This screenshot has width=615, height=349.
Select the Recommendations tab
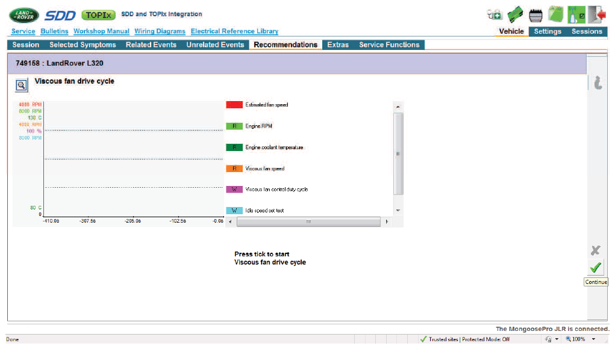286,45
